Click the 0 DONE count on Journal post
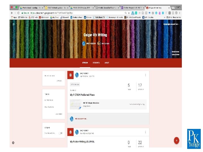This screenshot has width=203, height=152. (x=129, y=144)
